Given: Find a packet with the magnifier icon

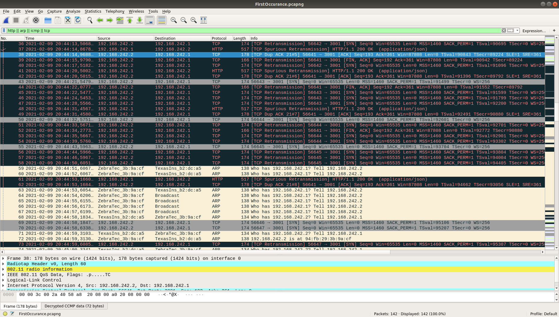Looking at the screenshot, I should click(90, 20).
